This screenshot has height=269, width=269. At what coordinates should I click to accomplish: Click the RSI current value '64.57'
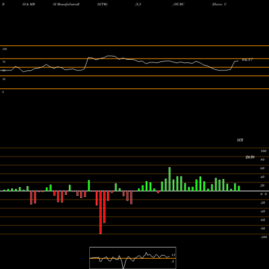coord(247,60)
